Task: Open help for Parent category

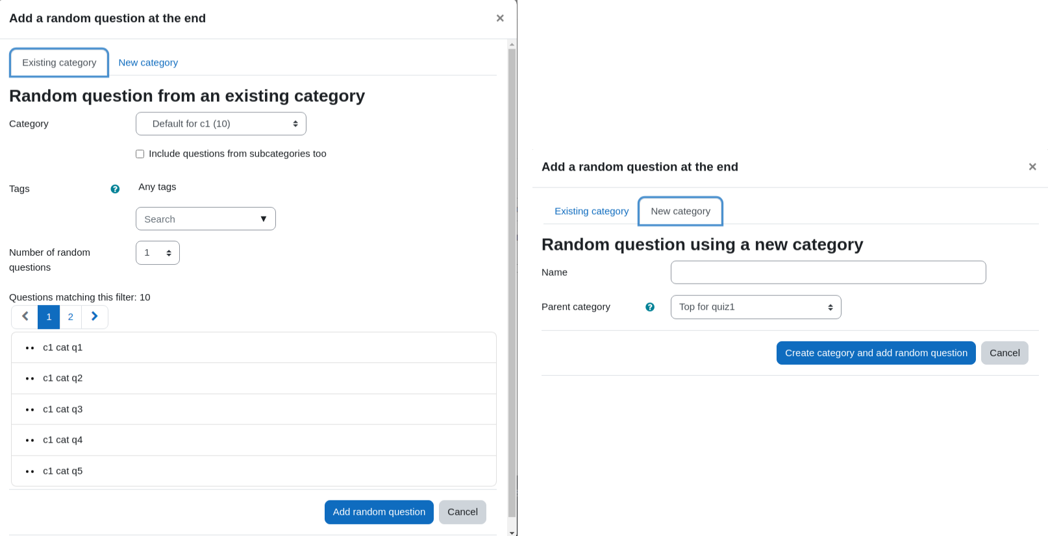Action: (x=650, y=307)
